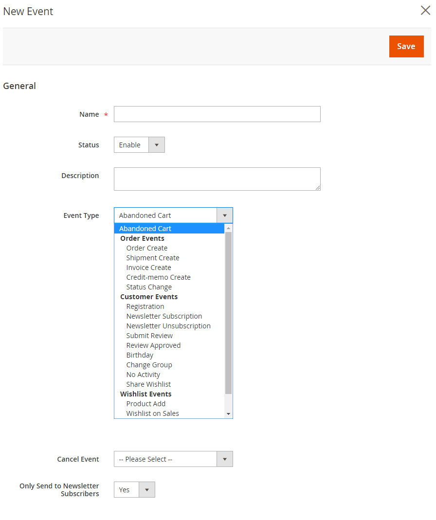
Task: Choose Birthday from Customer Events
Action: (x=140, y=355)
